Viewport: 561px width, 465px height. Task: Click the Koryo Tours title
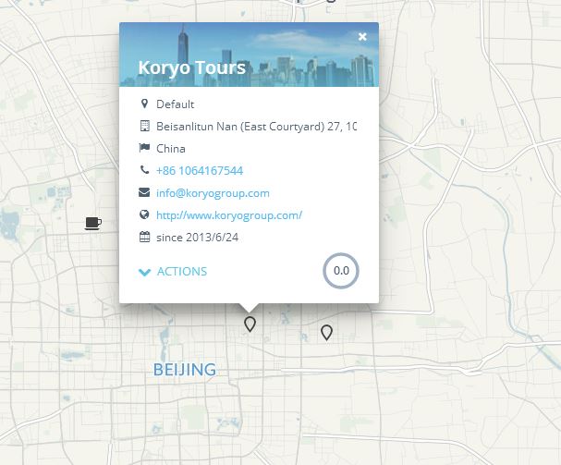[191, 68]
